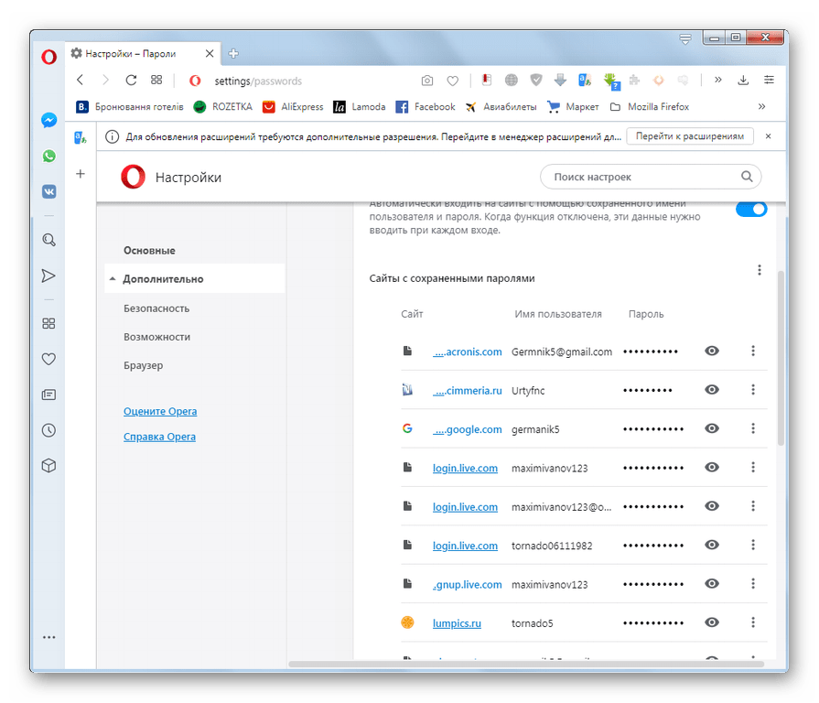819x703 pixels.
Task: Reveal password for lumpics.ru entry
Action: 711,623
